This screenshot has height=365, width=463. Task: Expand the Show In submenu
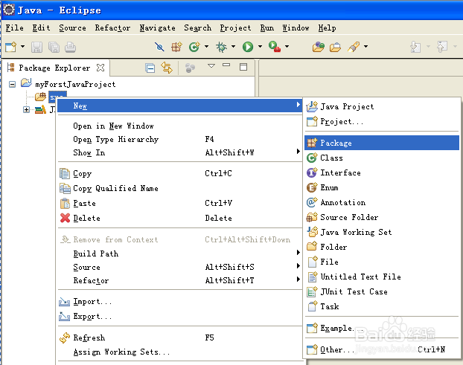(179, 152)
